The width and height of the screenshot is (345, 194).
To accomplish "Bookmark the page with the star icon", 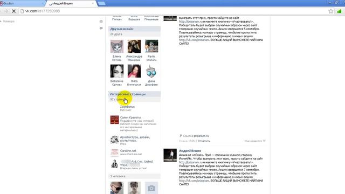I will (330, 11).
